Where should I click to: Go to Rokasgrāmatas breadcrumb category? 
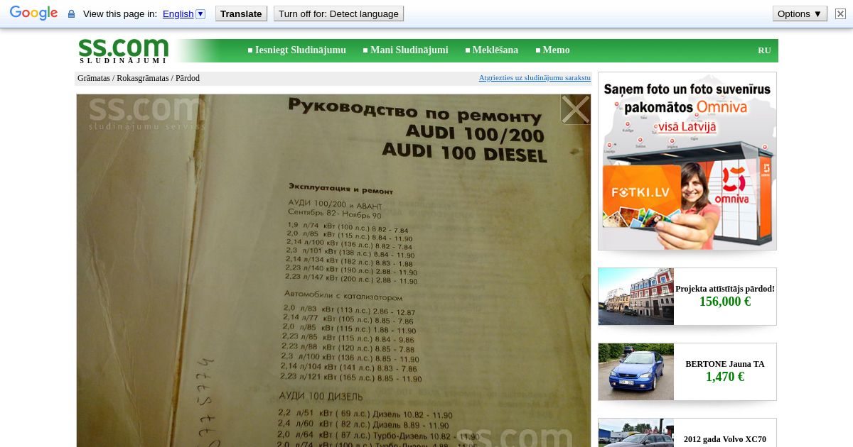(x=143, y=78)
